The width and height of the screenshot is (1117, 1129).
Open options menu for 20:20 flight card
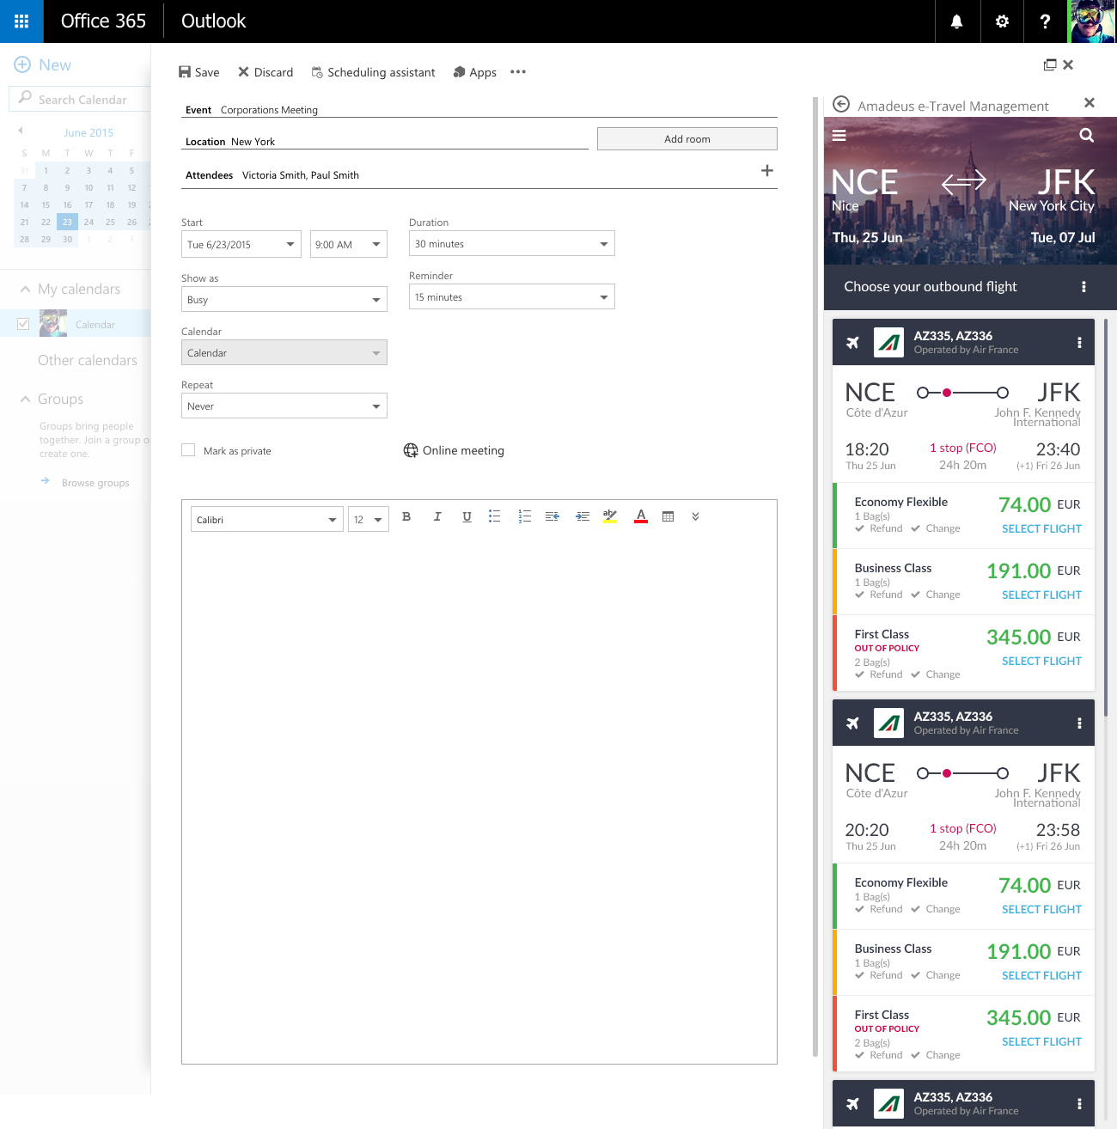1079,723
